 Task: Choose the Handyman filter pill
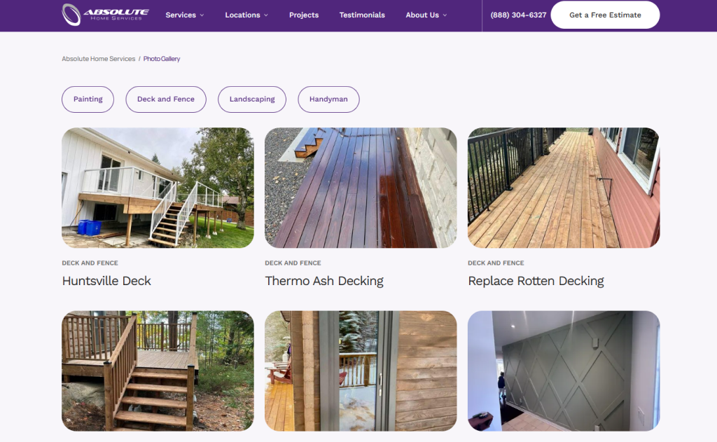point(328,99)
